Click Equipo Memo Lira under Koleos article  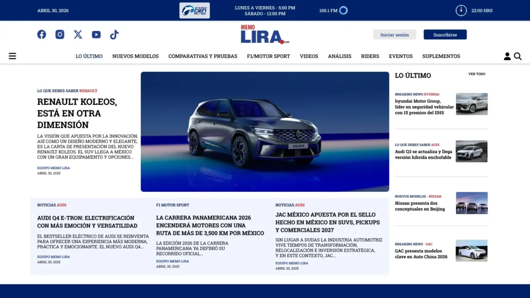[53, 168]
